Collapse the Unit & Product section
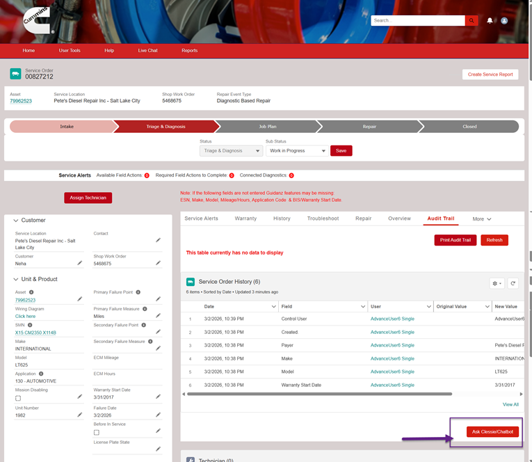The image size is (532, 462). [16, 279]
